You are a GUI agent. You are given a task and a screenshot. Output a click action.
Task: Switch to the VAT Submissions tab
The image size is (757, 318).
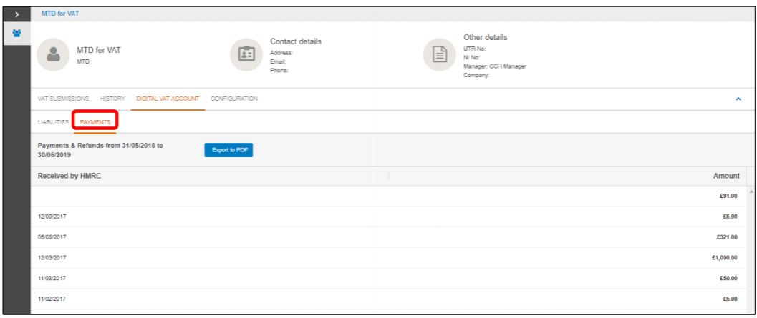[x=63, y=99]
